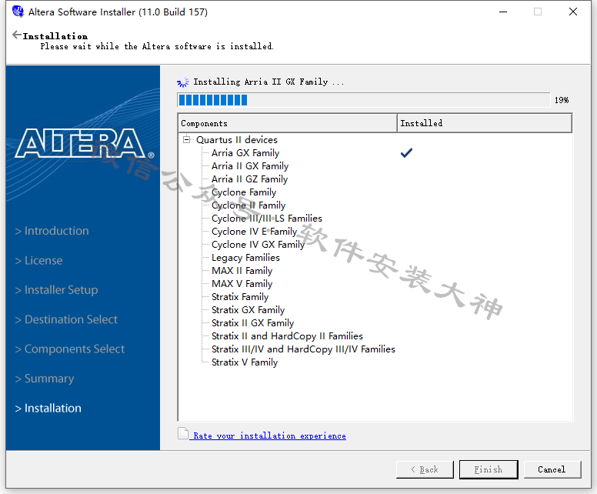Select MAX II Family row

tap(242, 271)
